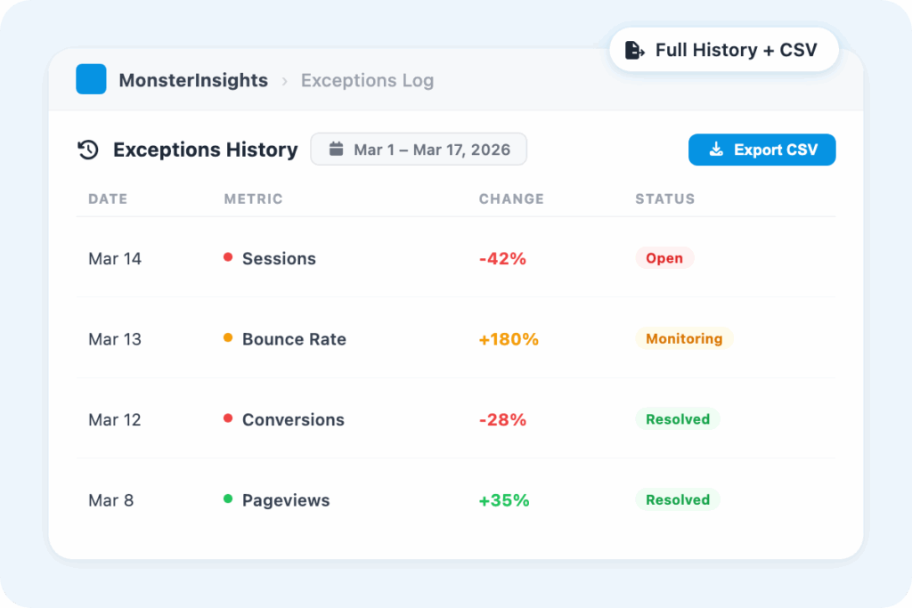Click the file export icon in Full History pill

coord(635,50)
